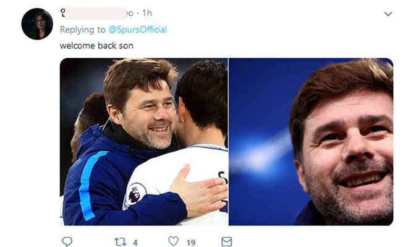Enlarge the right close-up smiling photo
Image resolution: width=408 pixels, height=247 pixels.
[311, 142]
